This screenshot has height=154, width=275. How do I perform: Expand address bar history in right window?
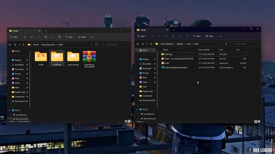(x=221, y=44)
